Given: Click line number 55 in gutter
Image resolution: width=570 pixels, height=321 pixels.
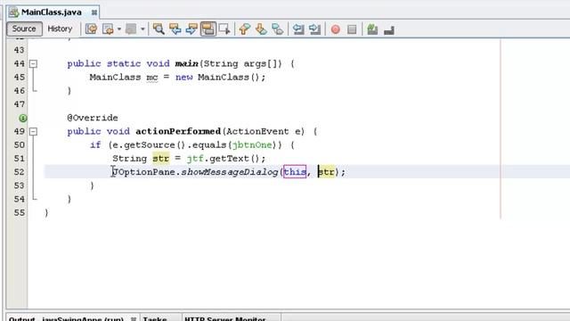Looking at the screenshot, I should [19, 212].
